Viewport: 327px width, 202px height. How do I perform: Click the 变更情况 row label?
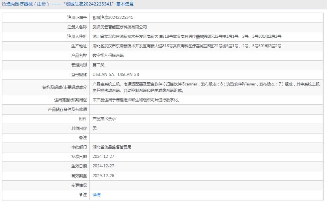click(x=78, y=185)
